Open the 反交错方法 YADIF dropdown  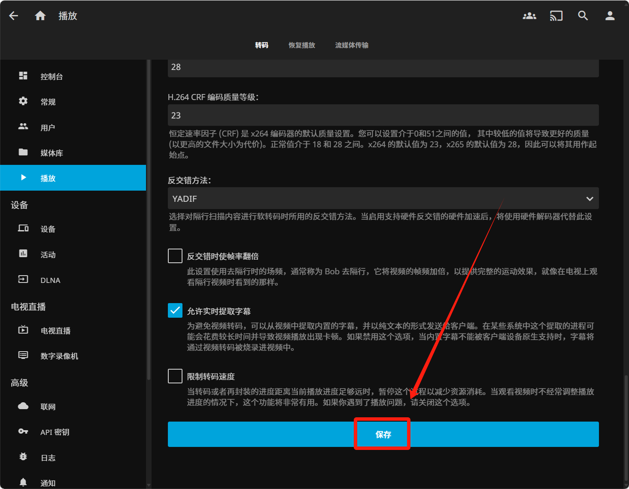pos(383,199)
